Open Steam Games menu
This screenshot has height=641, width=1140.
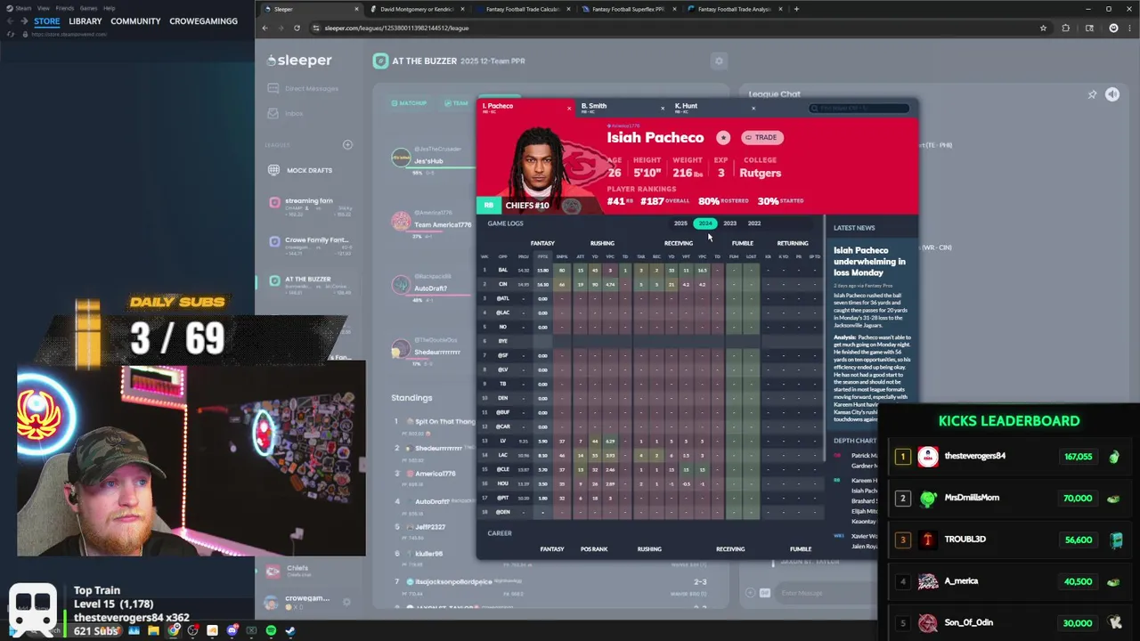point(89,8)
